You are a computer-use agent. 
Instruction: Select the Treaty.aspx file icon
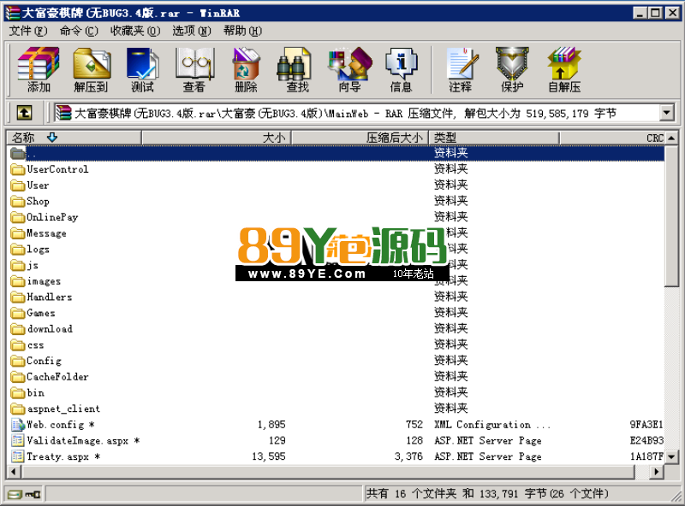(18, 456)
